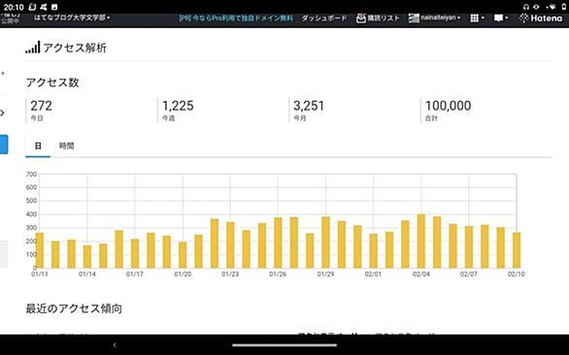This screenshot has height=355, width=569.
Task: Click the nainaiteiyan profile avatar
Action: 414,18
